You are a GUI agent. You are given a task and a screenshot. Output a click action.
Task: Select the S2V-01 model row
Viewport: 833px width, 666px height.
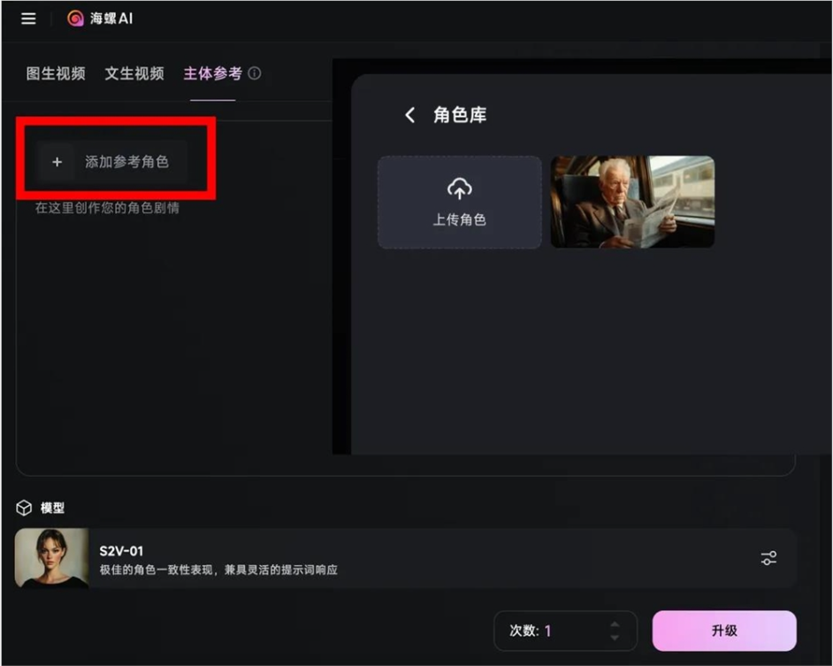pos(398,557)
